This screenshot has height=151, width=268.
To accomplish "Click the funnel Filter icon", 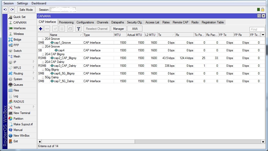I will pyautogui.click(x=79, y=29).
